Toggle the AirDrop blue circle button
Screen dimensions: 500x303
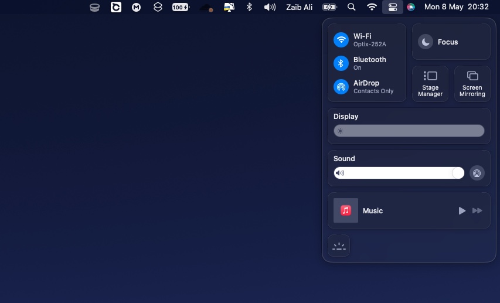pos(341,87)
